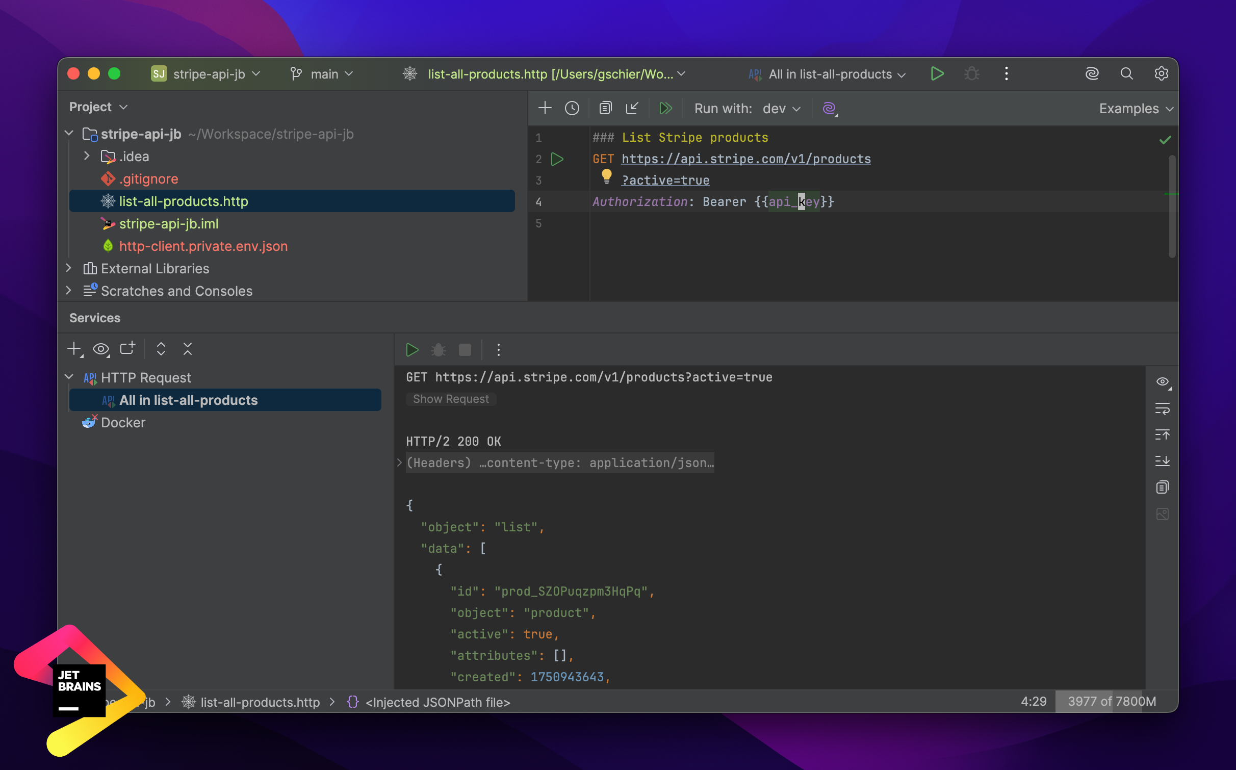Image resolution: width=1236 pixels, height=770 pixels.
Task: Toggle the response view eye icon on the right
Action: click(1162, 382)
